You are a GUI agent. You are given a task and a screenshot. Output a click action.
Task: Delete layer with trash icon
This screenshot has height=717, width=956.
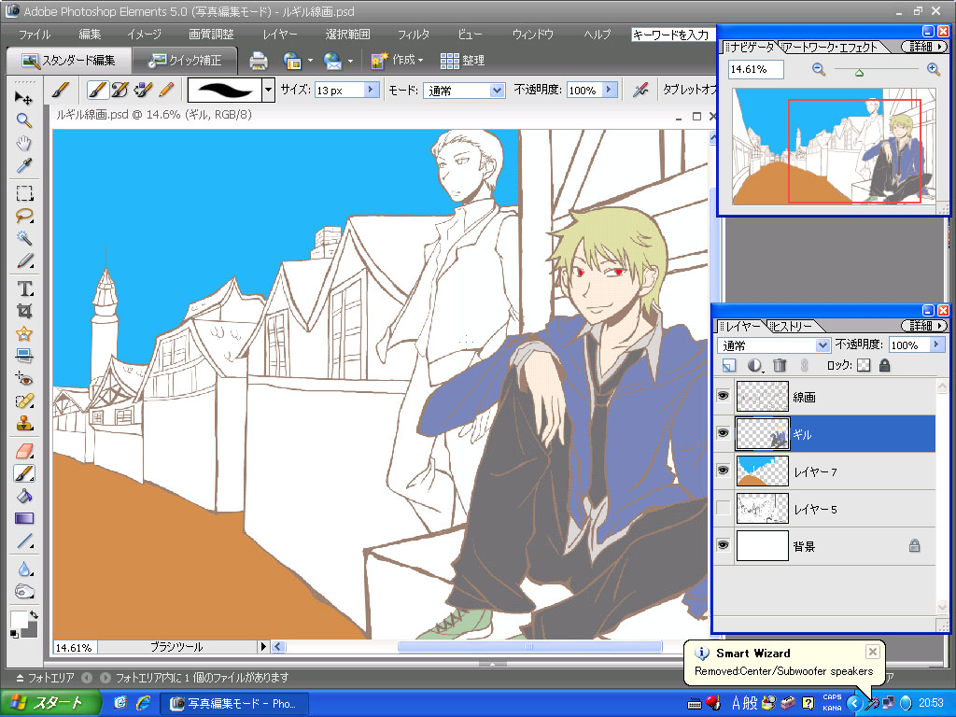(x=780, y=365)
